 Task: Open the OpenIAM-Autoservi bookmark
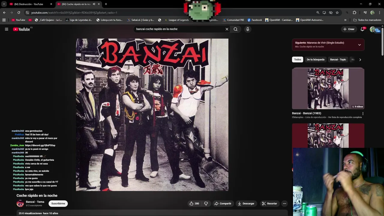(x=310, y=20)
